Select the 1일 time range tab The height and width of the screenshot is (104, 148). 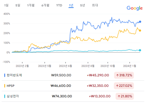tap(6, 5)
